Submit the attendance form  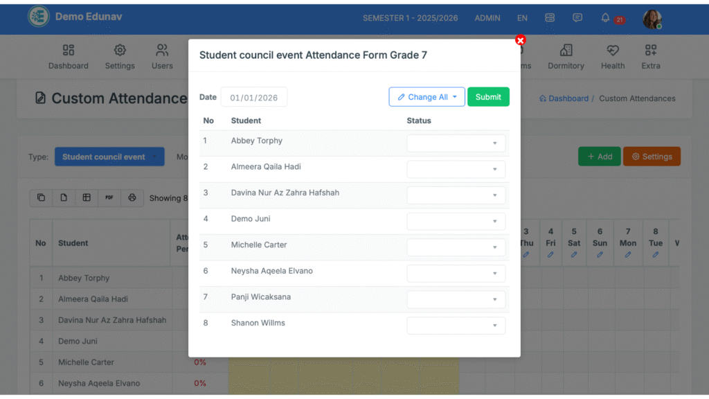click(488, 97)
